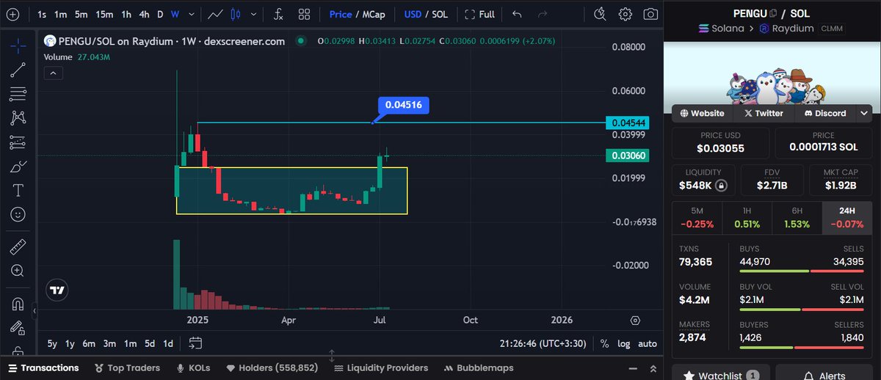The image size is (881, 380).
Task: Click the TradingView logo
Action: (57, 290)
